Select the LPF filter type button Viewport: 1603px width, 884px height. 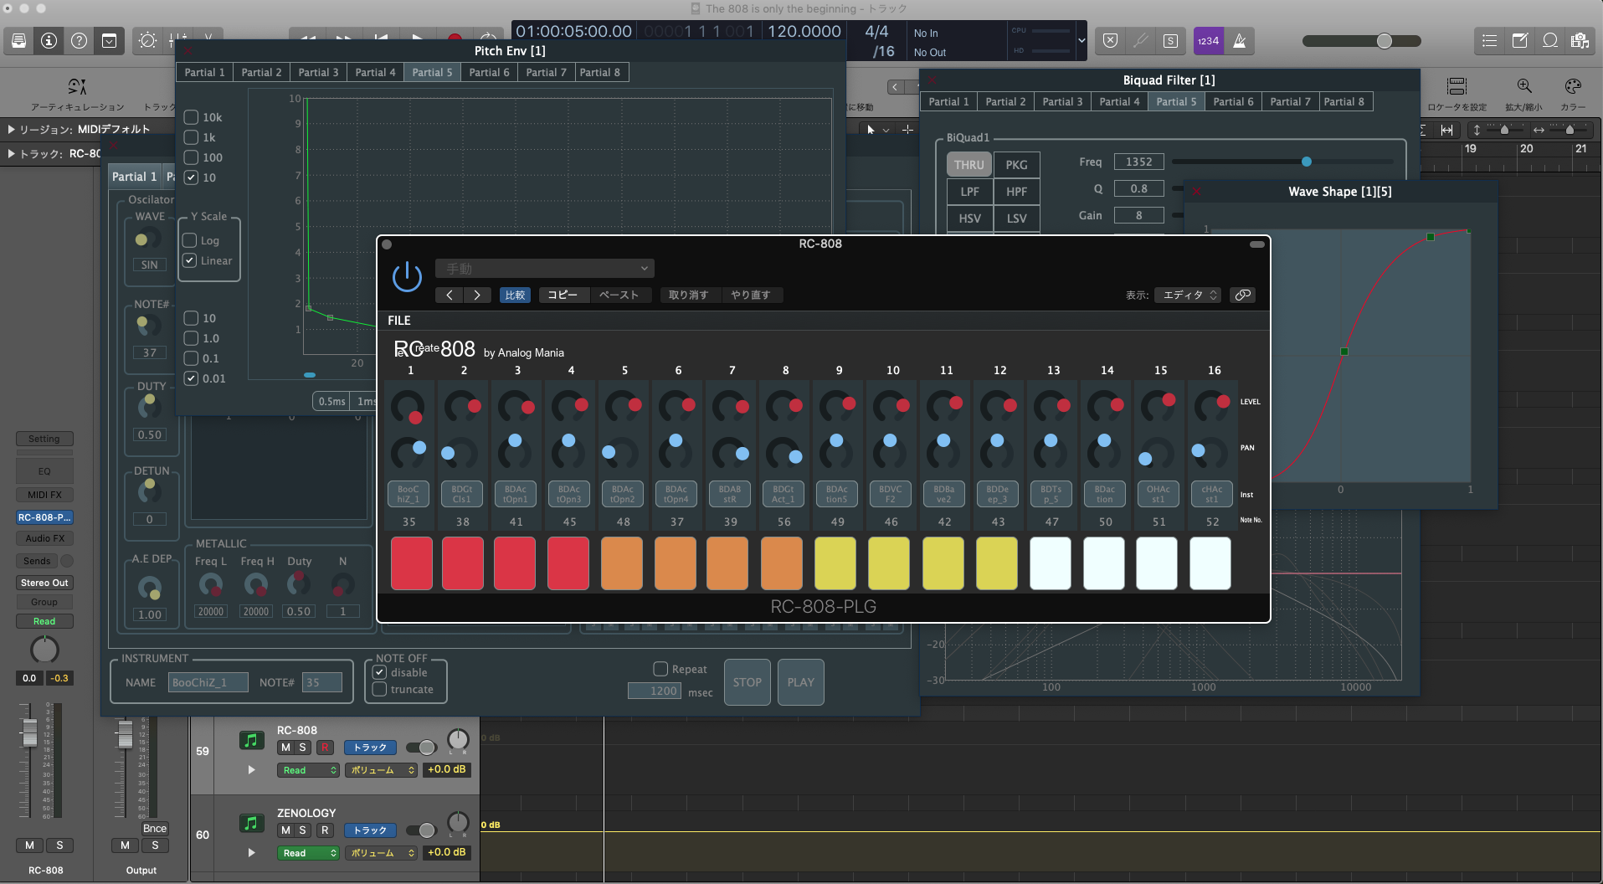(x=969, y=192)
